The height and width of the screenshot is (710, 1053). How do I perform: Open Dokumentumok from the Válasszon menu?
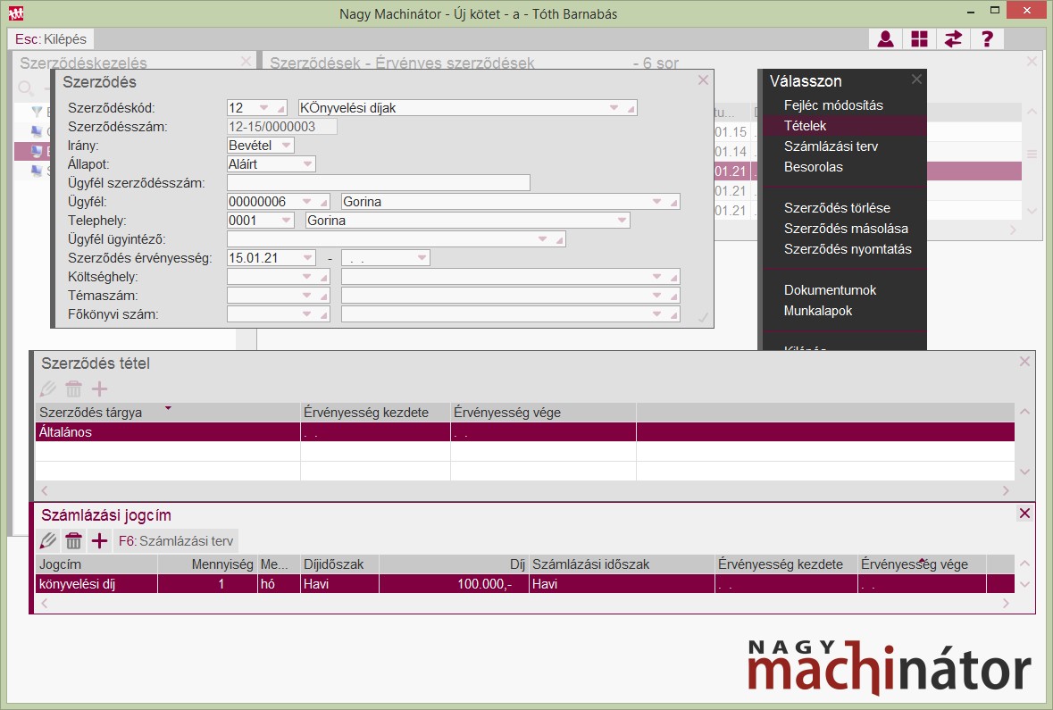(x=830, y=290)
